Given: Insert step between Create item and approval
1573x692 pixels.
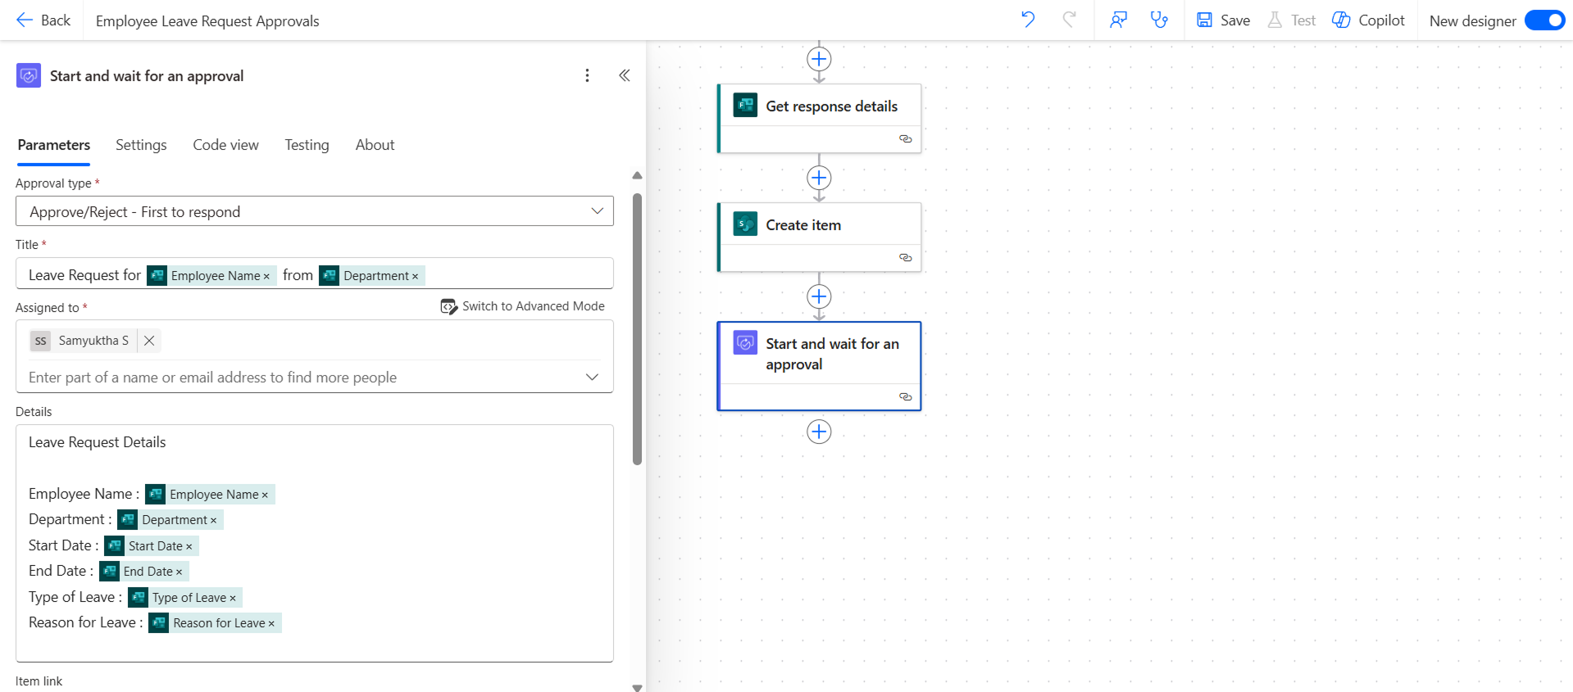Looking at the screenshot, I should click(x=819, y=296).
